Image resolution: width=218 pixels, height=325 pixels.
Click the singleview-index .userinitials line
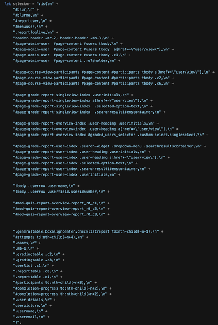coord(73,95)
